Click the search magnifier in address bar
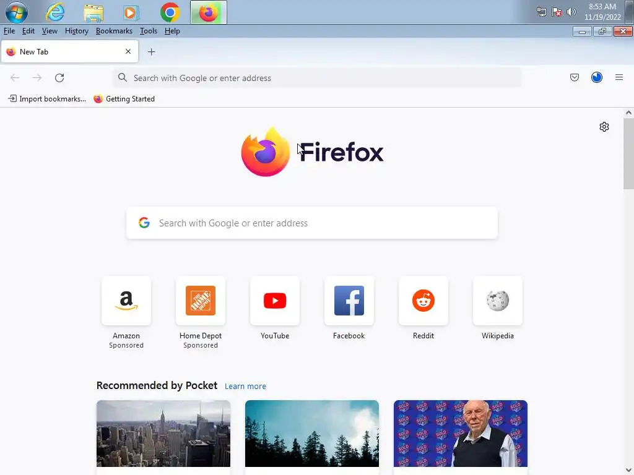The image size is (634, 475). tap(123, 77)
